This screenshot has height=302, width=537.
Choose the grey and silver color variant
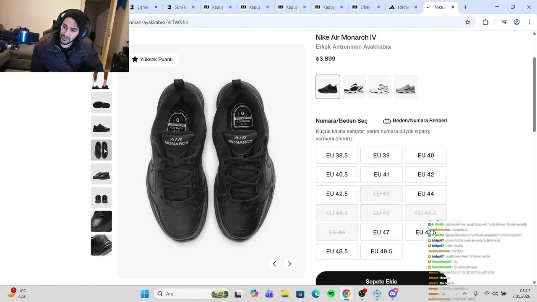tap(406, 87)
